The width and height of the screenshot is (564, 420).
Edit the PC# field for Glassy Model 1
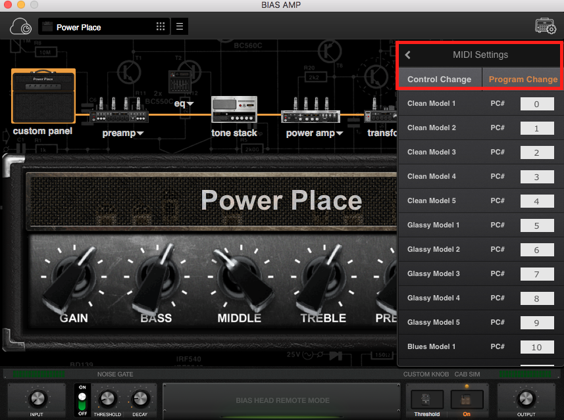click(537, 225)
